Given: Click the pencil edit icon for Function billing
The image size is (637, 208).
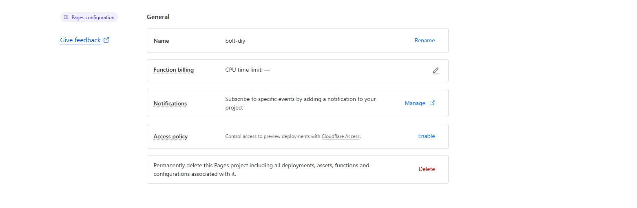Looking at the screenshot, I should (436, 71).
